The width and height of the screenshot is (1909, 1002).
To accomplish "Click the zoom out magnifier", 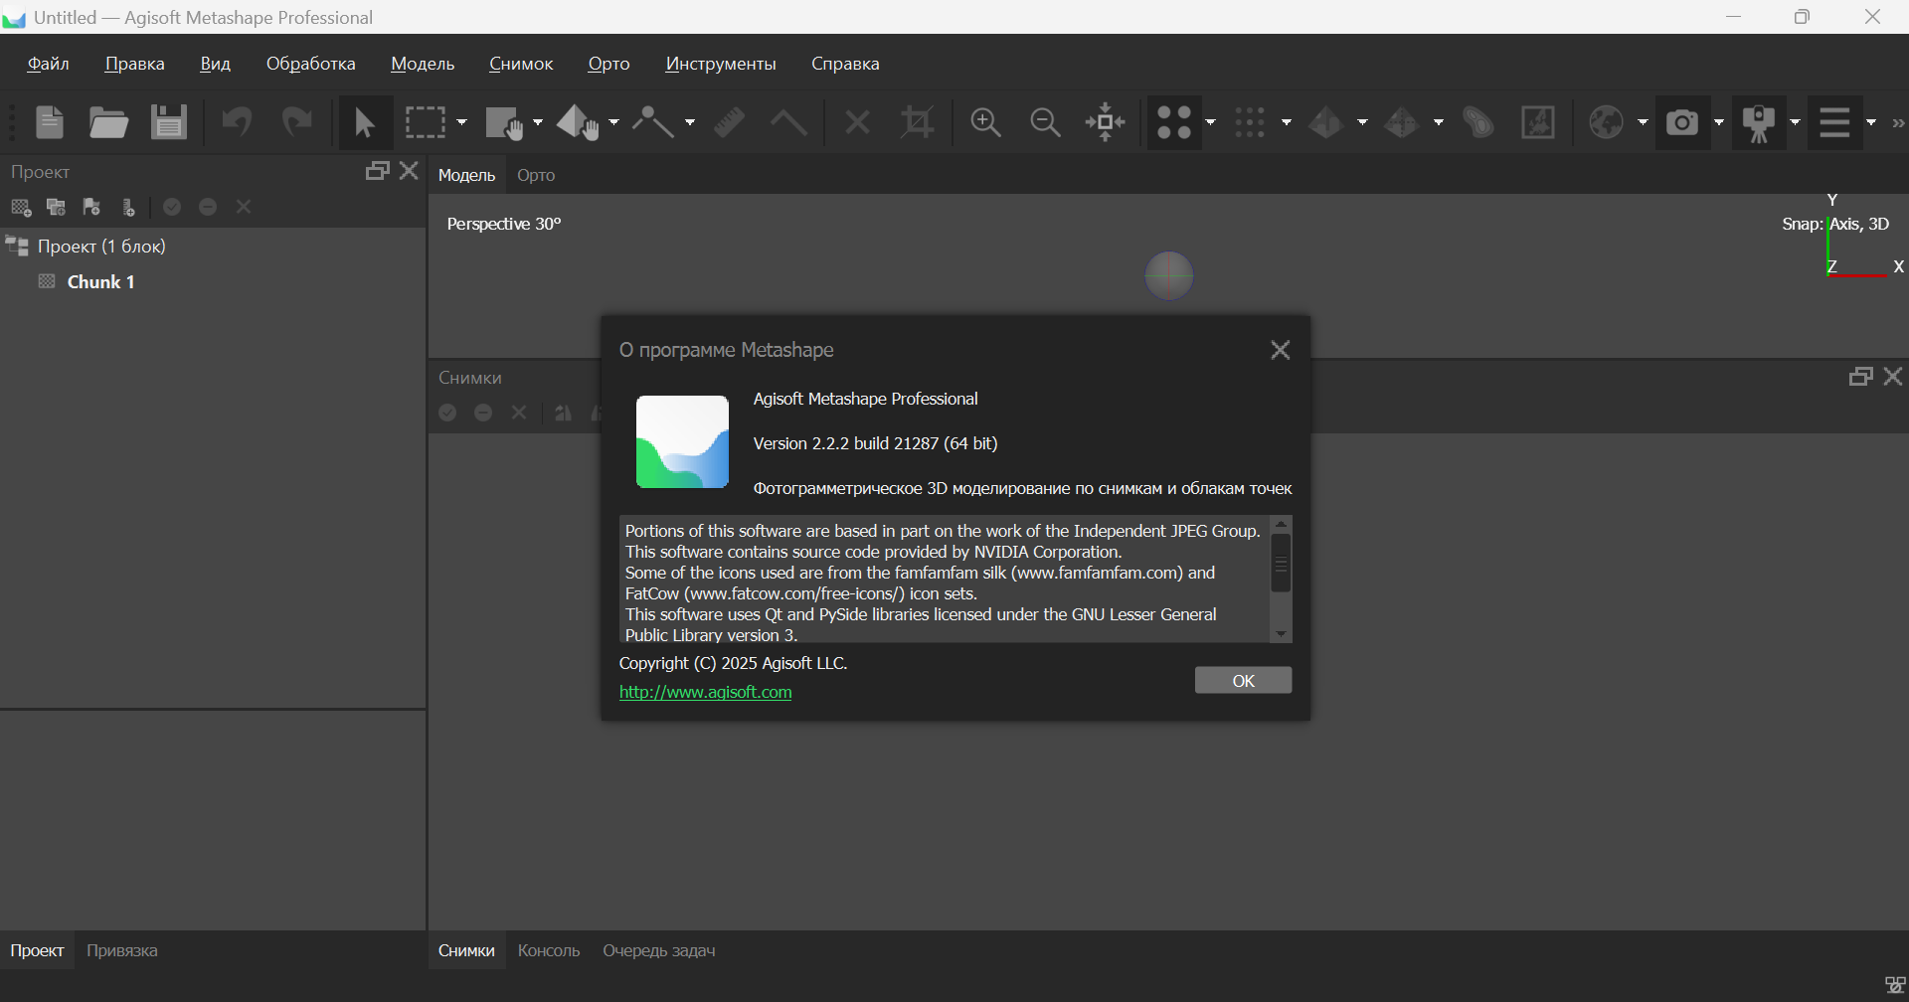I will pyautogui.click(x=1045, y=122).
